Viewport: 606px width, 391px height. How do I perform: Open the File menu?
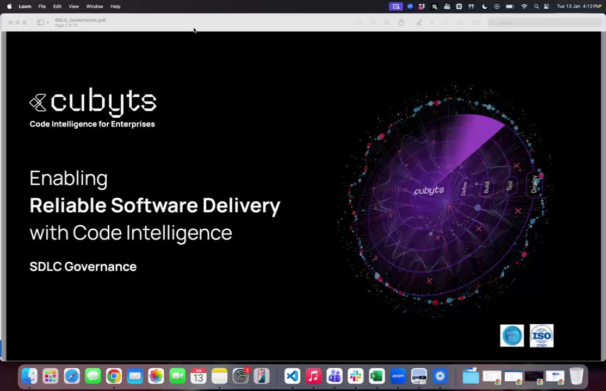[x=42, y=6]
